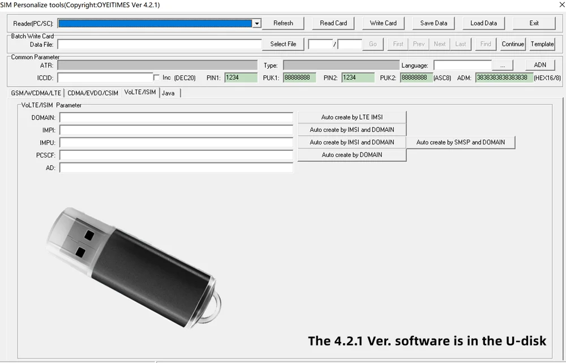Viewport: 566px width, 363px height.
Task: Open the Reader(PC/SC) dropdown list
Action: coord(158,23)
